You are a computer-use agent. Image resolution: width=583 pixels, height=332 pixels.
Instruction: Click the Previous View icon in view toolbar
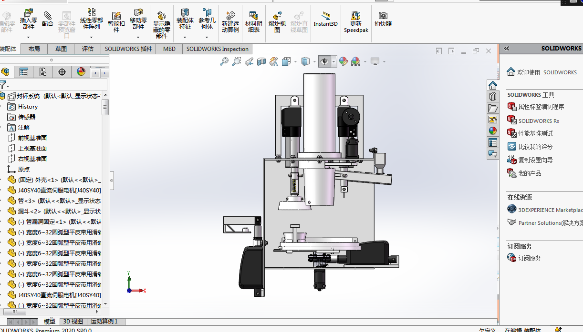pyautogui.click(x=249, y=61)
